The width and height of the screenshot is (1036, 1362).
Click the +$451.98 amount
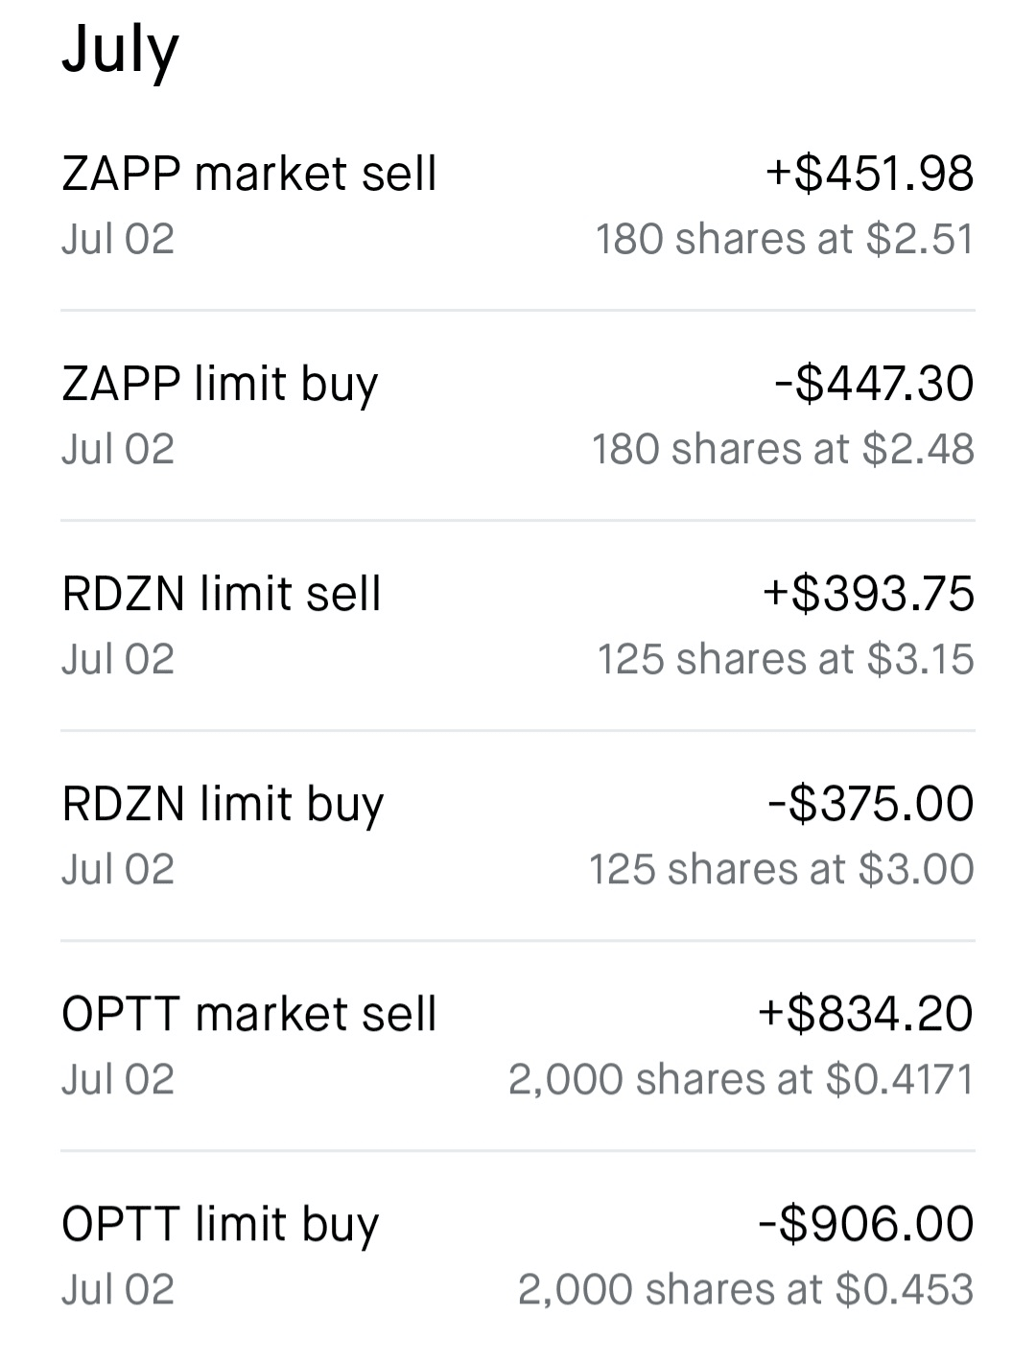tap(869, 175)
